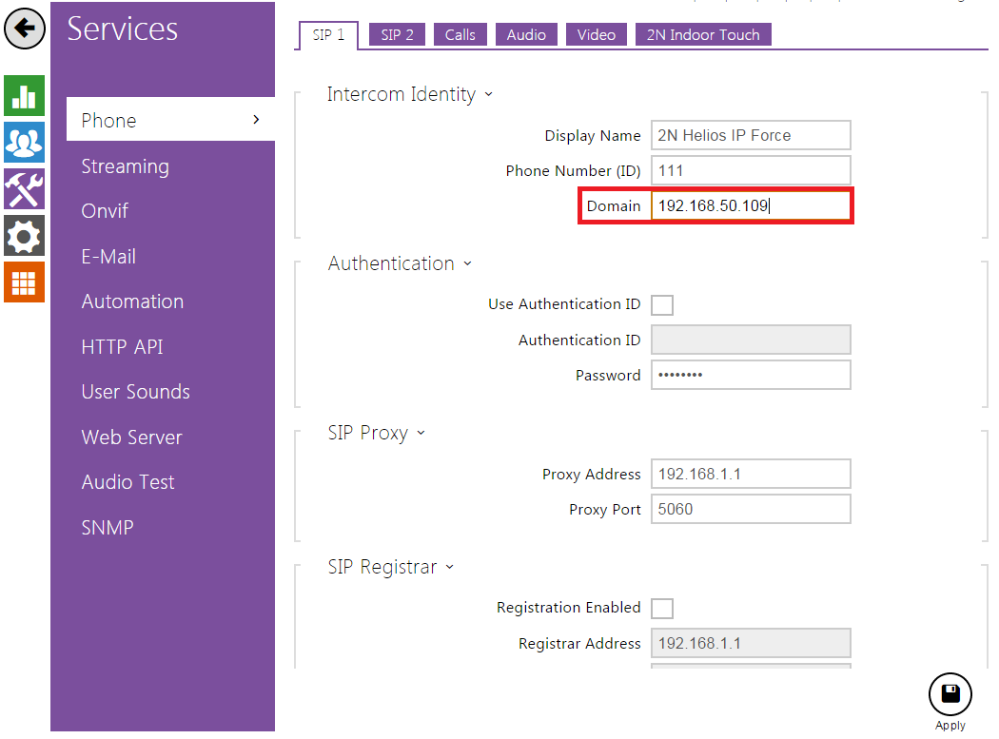This screenshot has width=999, height=739.
Task: Go to Streaming in the Services menu
Action: pos(125,166)
